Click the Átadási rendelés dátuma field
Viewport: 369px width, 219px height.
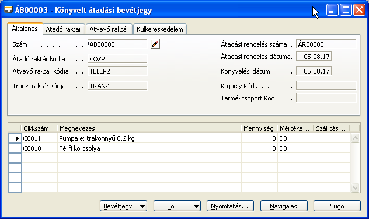pyautogui.click(x=314, y=56)
